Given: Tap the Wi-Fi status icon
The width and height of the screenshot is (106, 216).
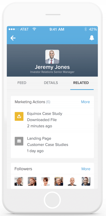Looking at the screenshot, I should tap(34, 29).
